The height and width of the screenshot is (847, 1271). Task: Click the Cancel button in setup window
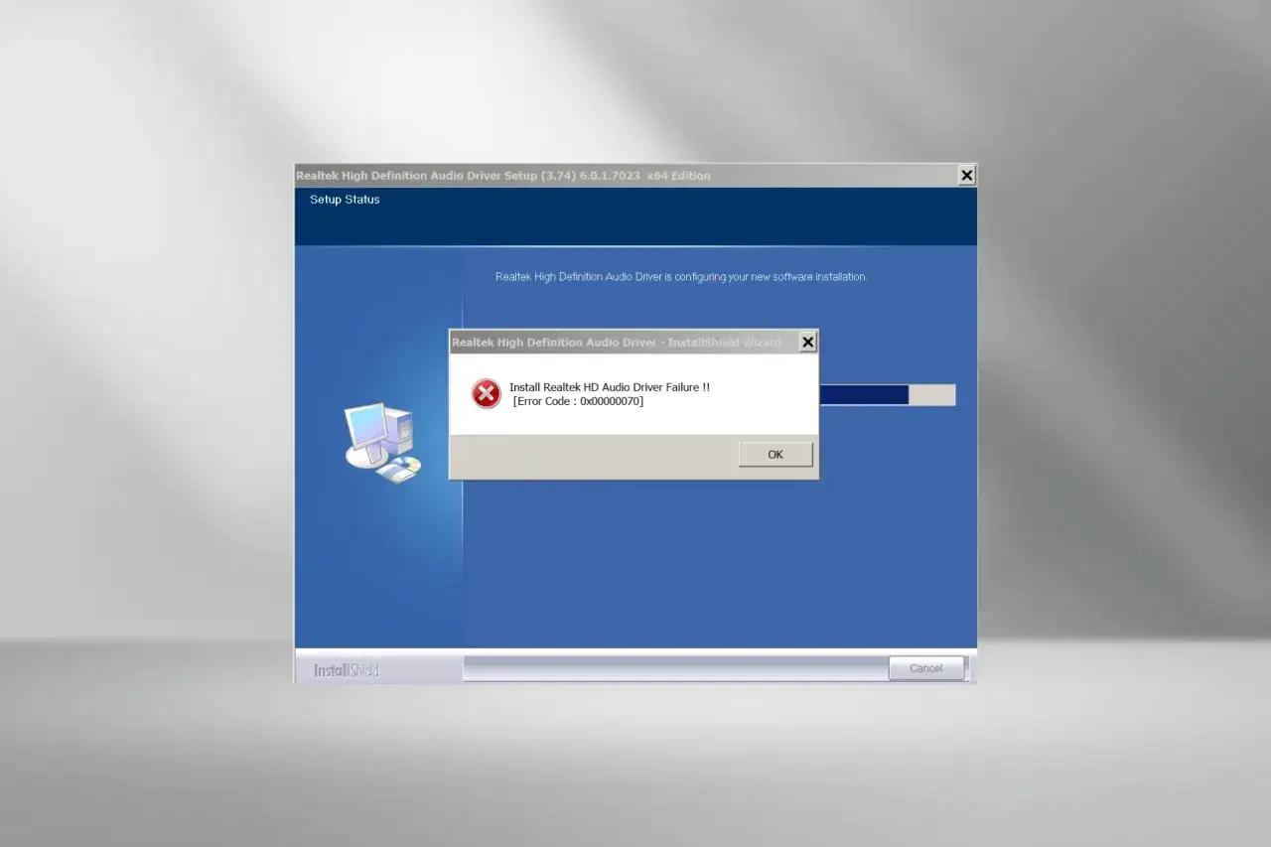pyautogui.click(x=925, y=668)
